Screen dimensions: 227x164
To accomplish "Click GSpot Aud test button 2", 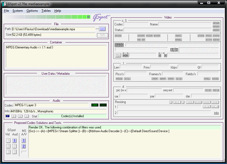I will [x=14, y=146].
